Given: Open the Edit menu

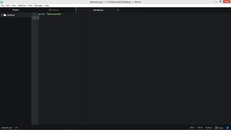Looking at the screenshot, I should coord(8,5).
